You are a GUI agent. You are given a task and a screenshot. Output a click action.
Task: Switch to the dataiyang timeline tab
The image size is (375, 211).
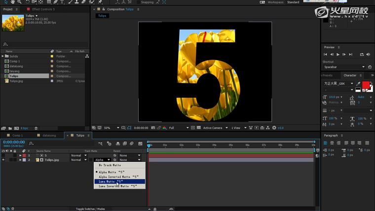[49, 135]
